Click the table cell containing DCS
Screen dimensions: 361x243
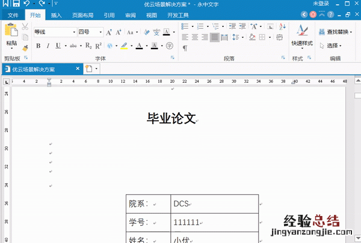coord(214,204)
